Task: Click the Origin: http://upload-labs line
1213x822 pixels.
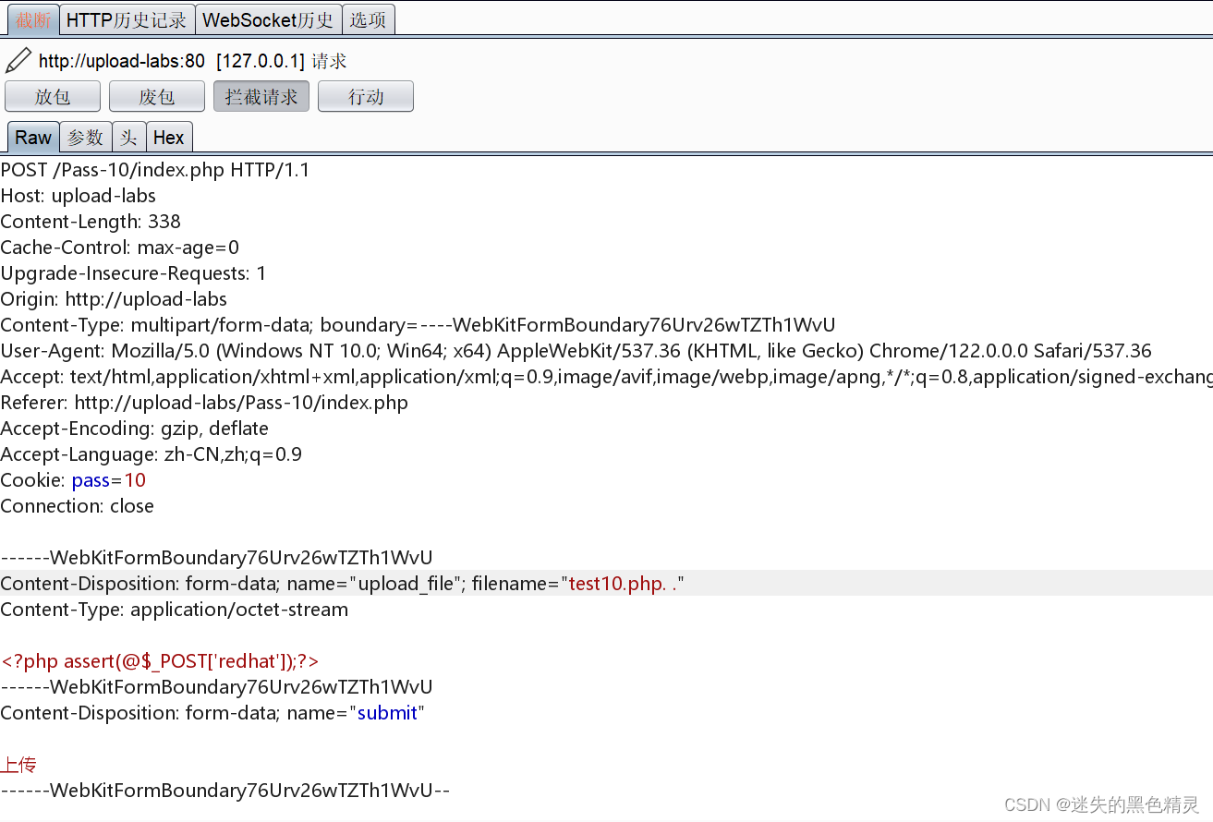Action: [114, 299]
